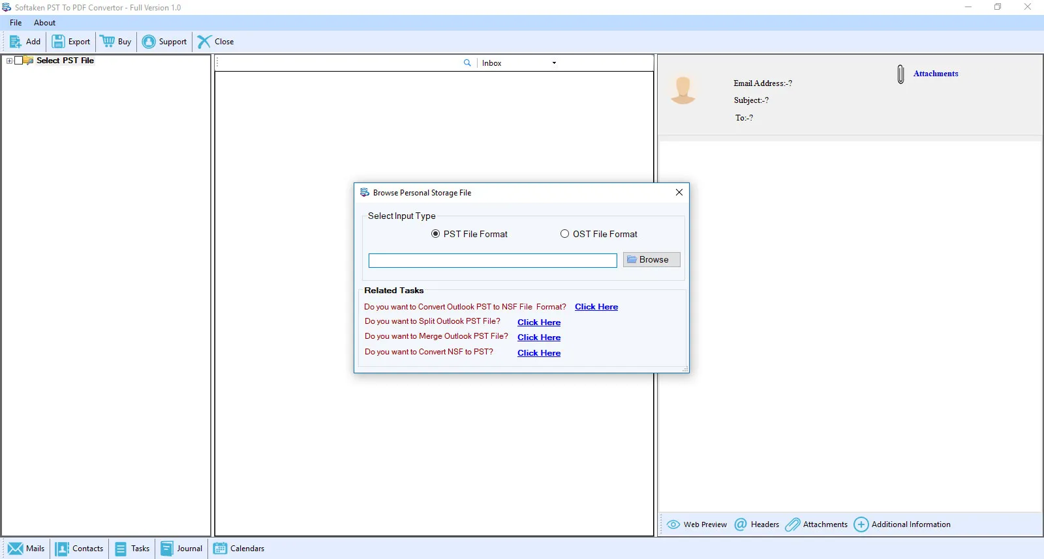This screenshot has width=1044, height=559.
Task: Click the Browse button in dialog
Action: pos(651,259)
